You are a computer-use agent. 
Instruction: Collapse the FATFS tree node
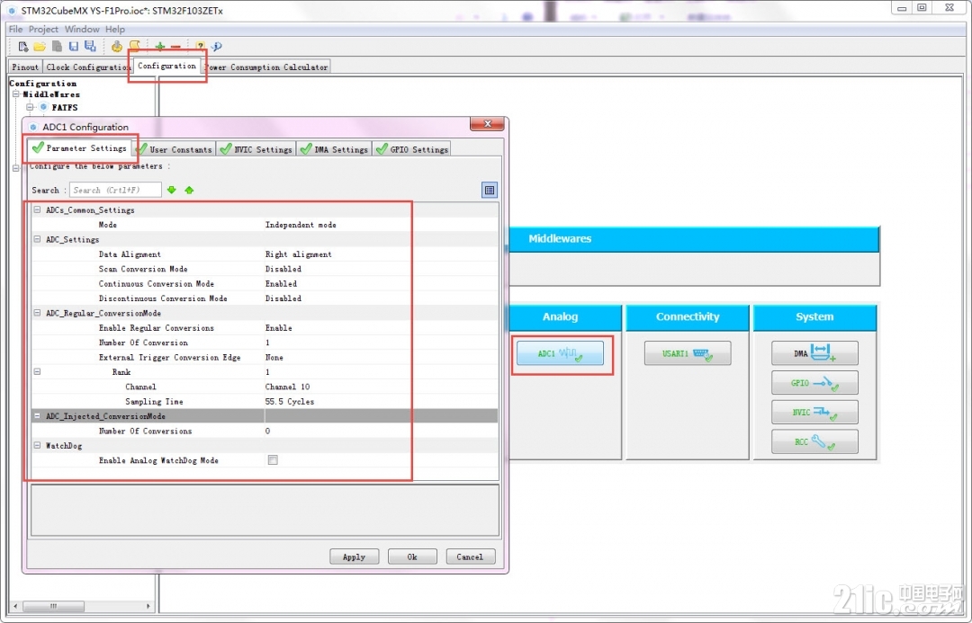(30, 107)
